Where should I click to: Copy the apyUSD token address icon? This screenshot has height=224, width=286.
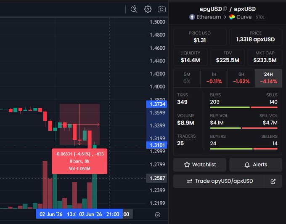coord(225,8)
